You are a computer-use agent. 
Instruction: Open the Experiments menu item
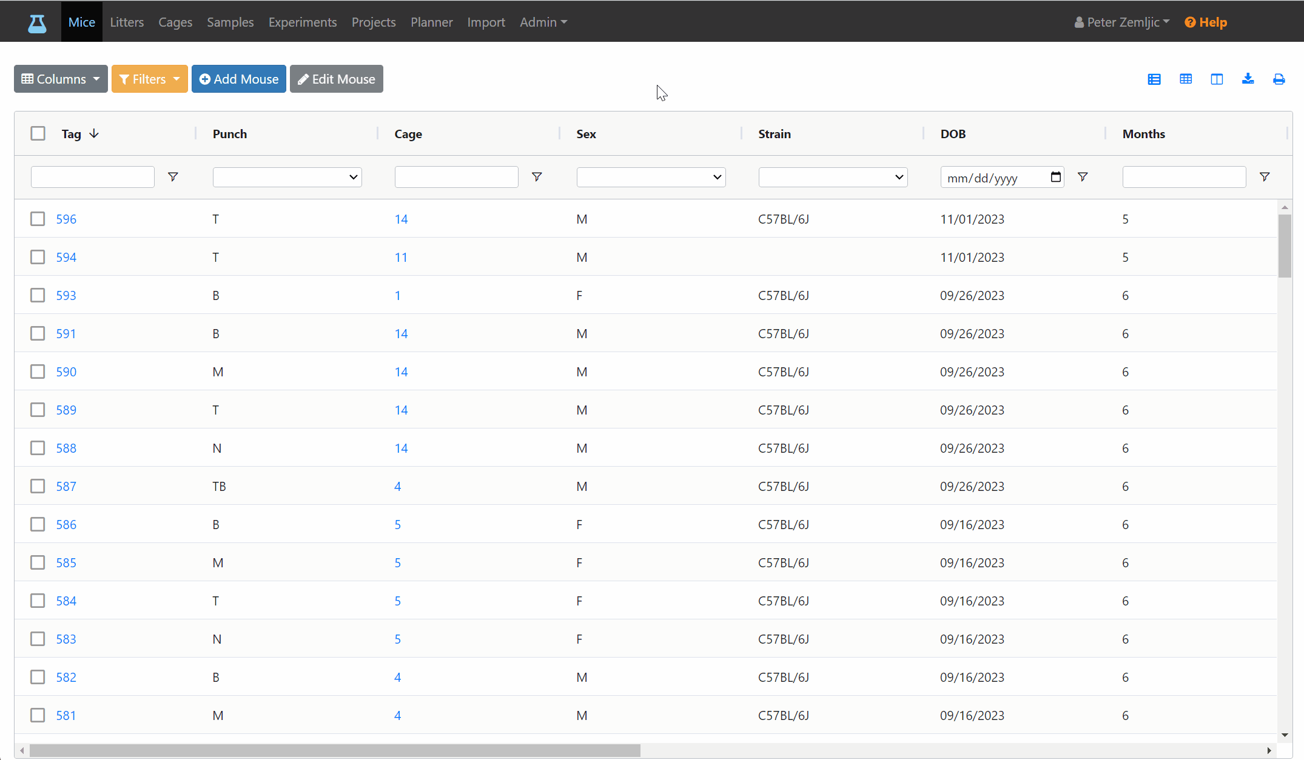(303, 22)
